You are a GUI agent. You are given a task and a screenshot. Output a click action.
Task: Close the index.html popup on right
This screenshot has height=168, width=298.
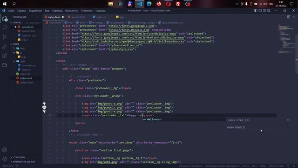tap(288, 120)
